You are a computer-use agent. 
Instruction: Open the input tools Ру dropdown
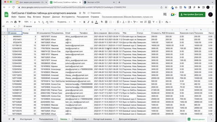pyautogui.click(x=168, y=22)
